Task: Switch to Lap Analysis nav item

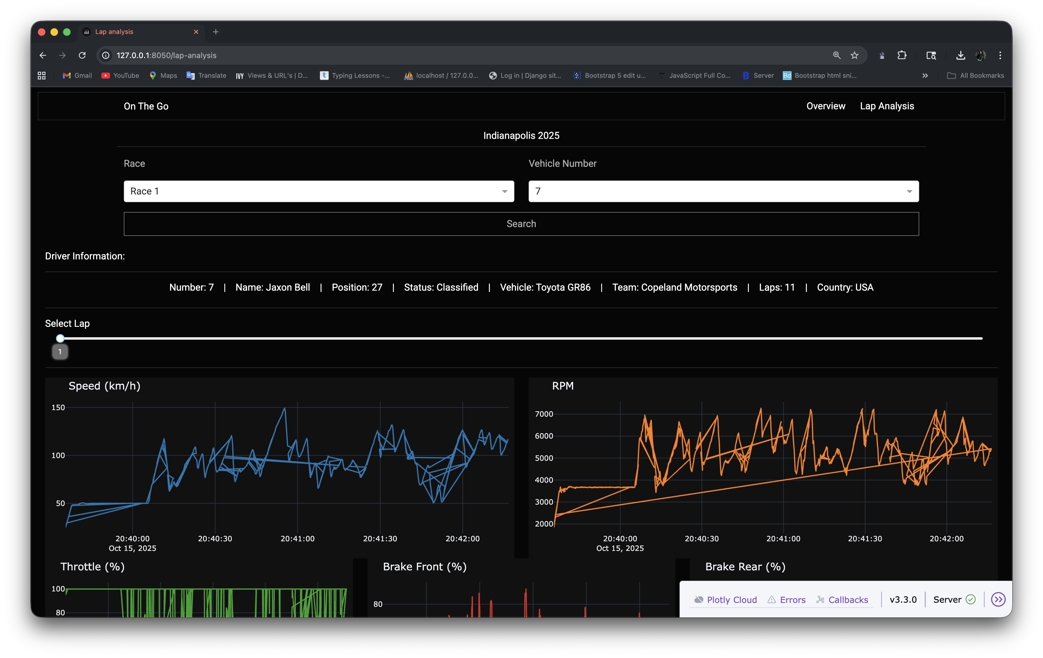Action: [x=887, y=106]
